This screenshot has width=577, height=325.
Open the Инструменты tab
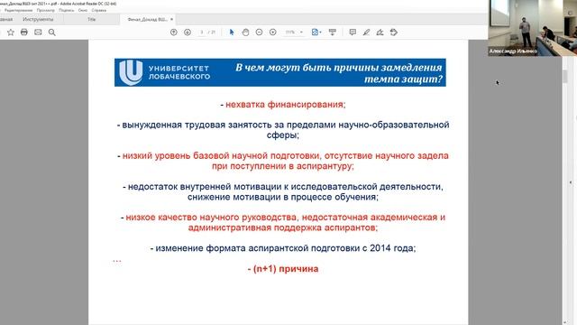38,19
